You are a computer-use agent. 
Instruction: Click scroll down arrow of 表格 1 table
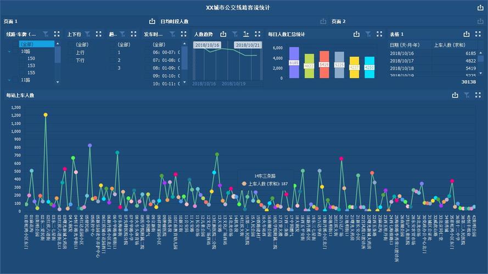pyautogui.click(x=481, y=73)
